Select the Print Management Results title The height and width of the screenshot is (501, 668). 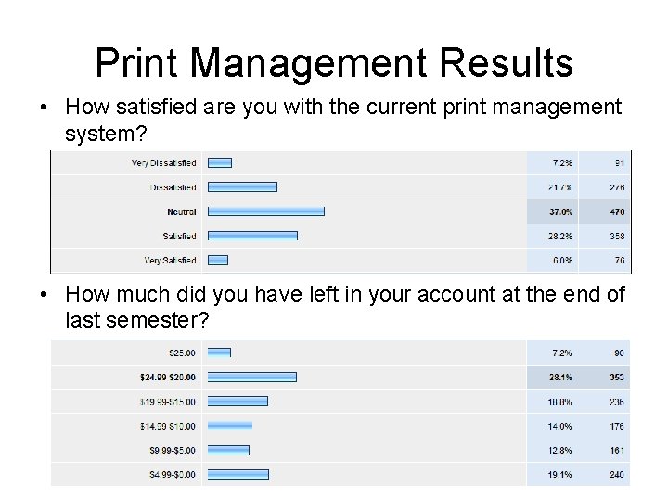point(334,63)
